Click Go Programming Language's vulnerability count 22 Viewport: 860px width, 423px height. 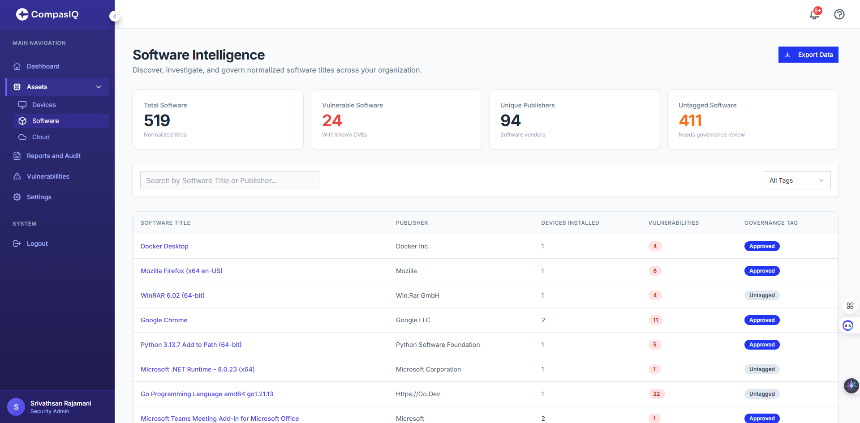[656, 394]
